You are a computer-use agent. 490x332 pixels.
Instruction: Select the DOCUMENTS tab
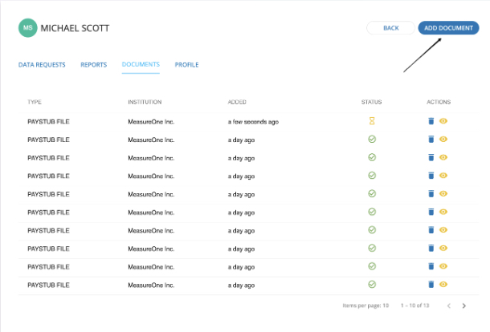point(141,64)
